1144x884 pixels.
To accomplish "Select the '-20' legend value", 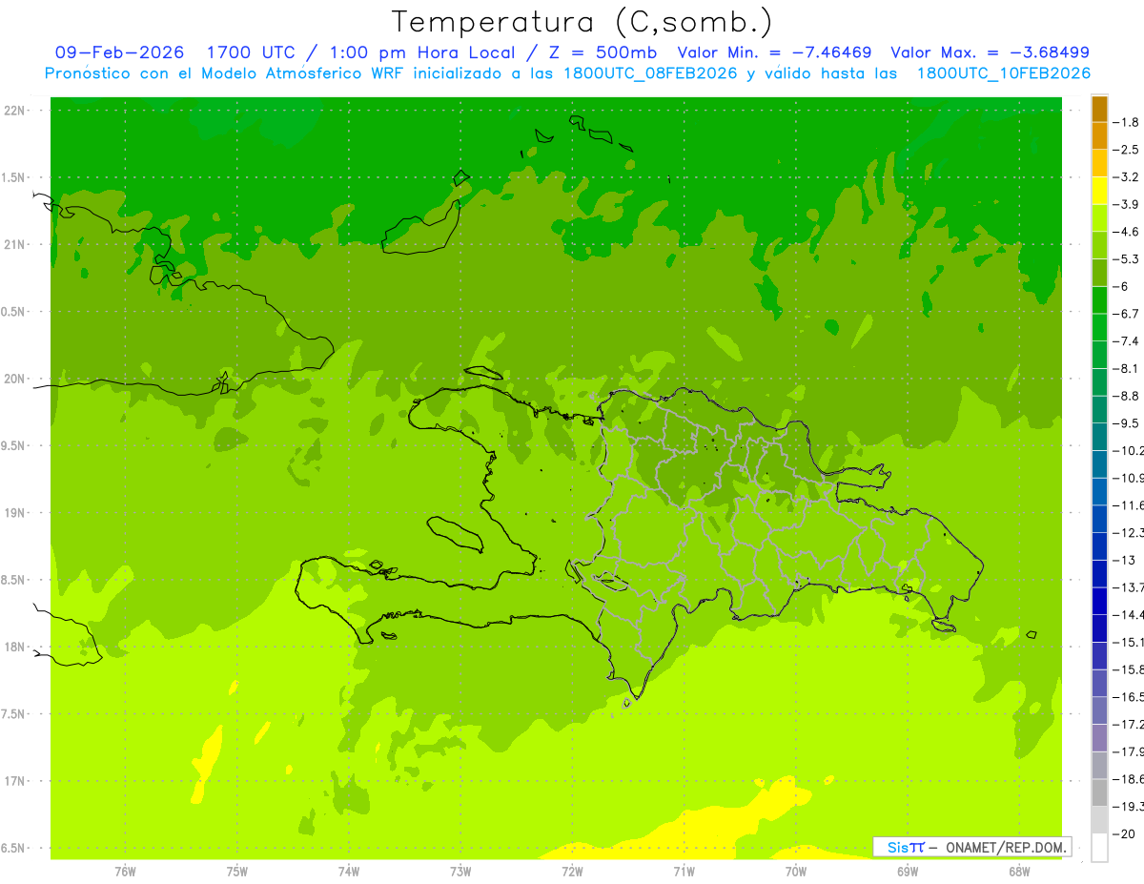I will point(1124,834).
